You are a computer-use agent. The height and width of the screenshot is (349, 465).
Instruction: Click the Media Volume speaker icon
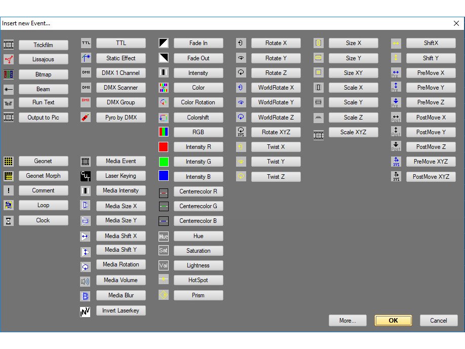point(85,281)
